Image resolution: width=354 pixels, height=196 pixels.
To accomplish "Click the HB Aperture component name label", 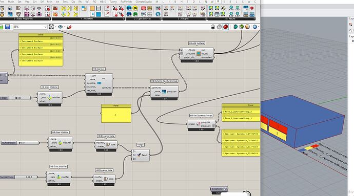I will point(99,69).
